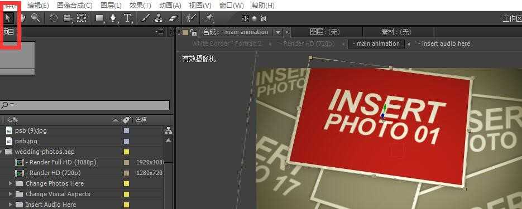Go to Render HD (720p) breadcrumb

click(x=307, y=43)
